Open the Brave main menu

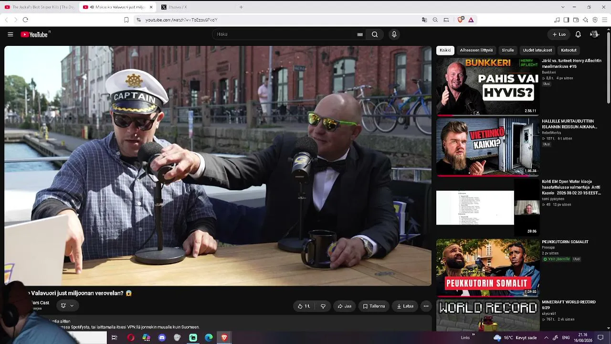605,20
